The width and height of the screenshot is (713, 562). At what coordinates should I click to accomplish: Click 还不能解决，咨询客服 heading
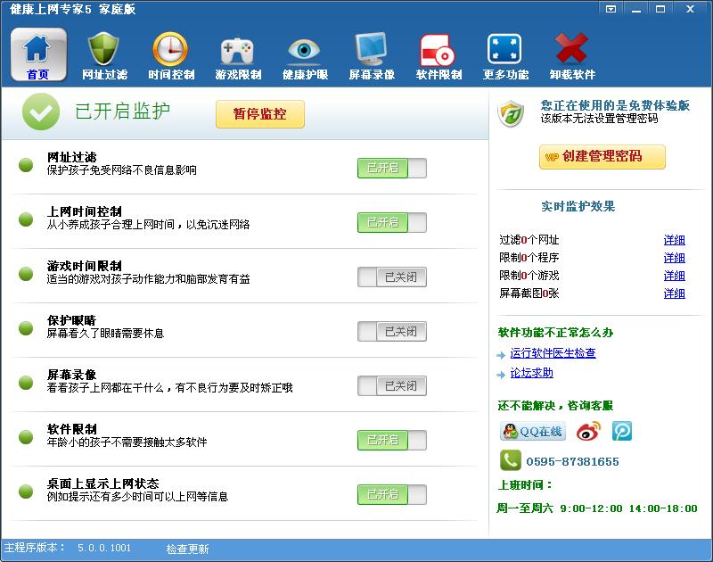555,406
